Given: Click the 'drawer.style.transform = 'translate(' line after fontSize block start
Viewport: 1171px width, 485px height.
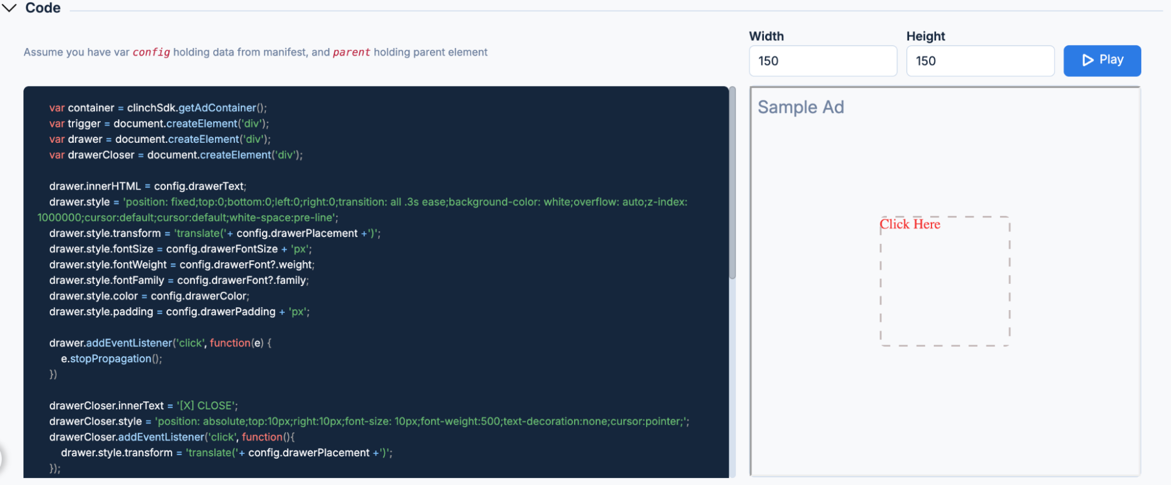Looking at the screenshot, I should click(215, 233).
